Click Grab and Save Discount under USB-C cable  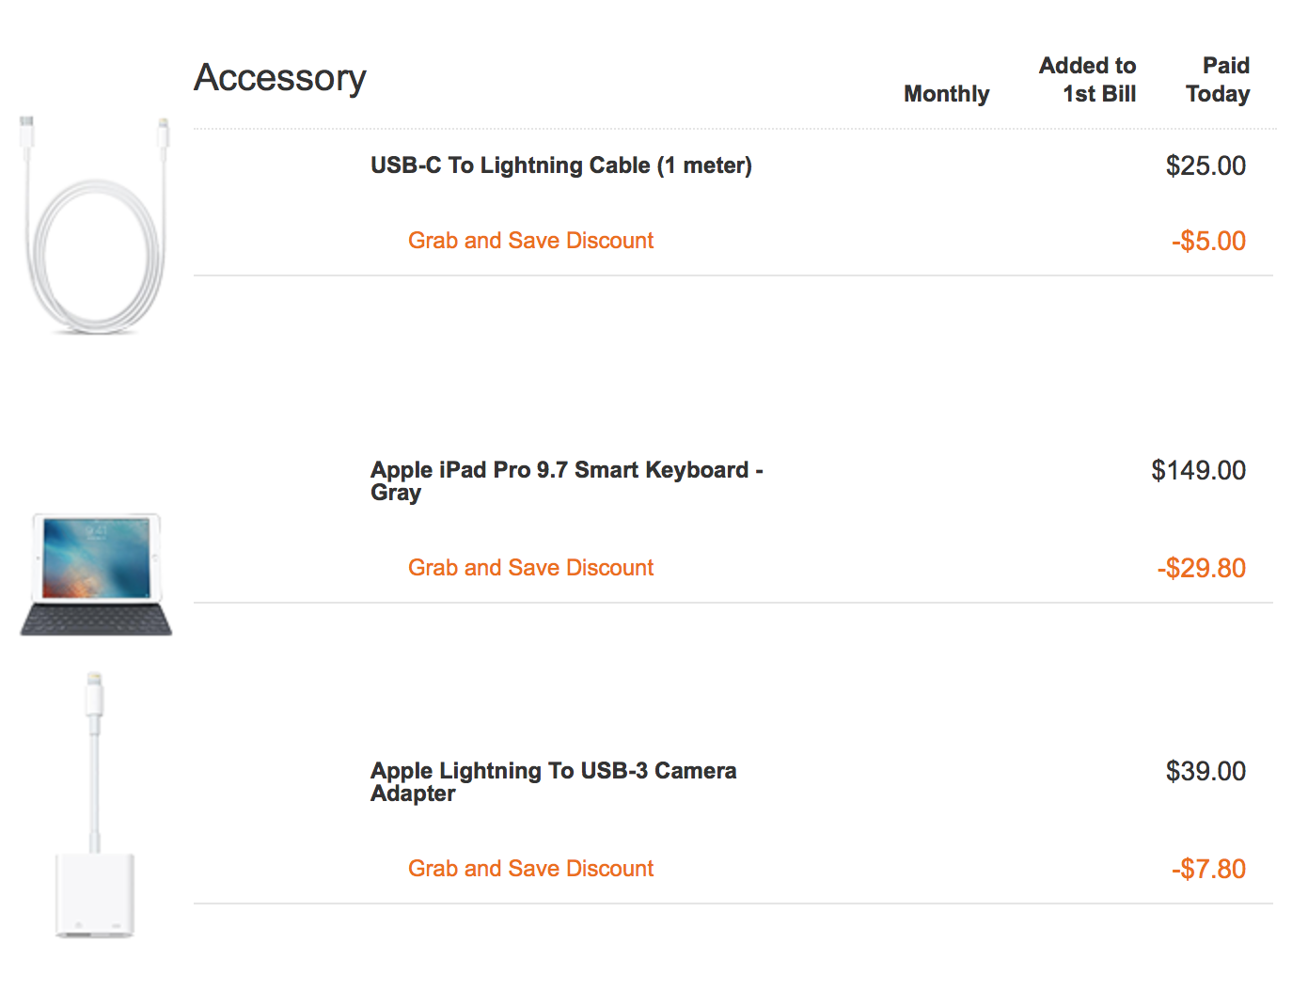click(530, 241)
